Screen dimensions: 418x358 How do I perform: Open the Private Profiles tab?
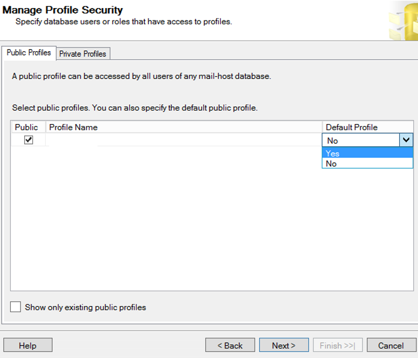83,54
